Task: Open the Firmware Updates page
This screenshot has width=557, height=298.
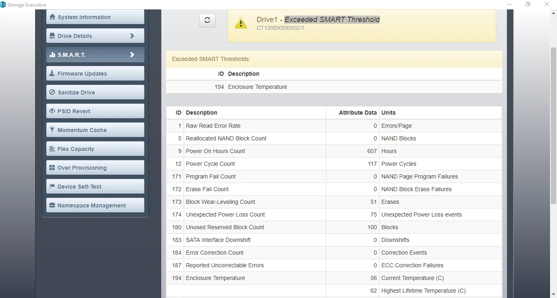Action: tap(95, 74)
